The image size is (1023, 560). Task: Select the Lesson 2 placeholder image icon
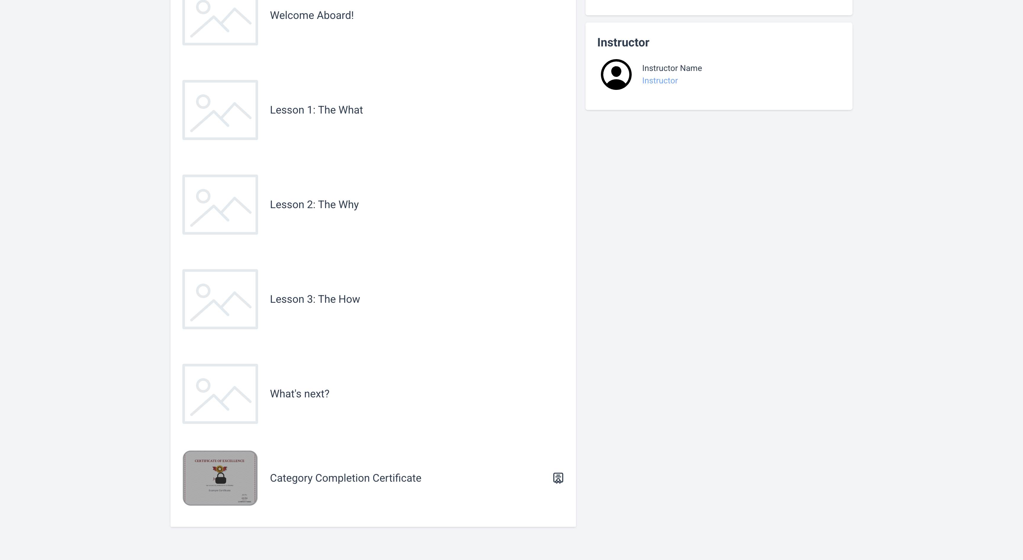[220, 205]
